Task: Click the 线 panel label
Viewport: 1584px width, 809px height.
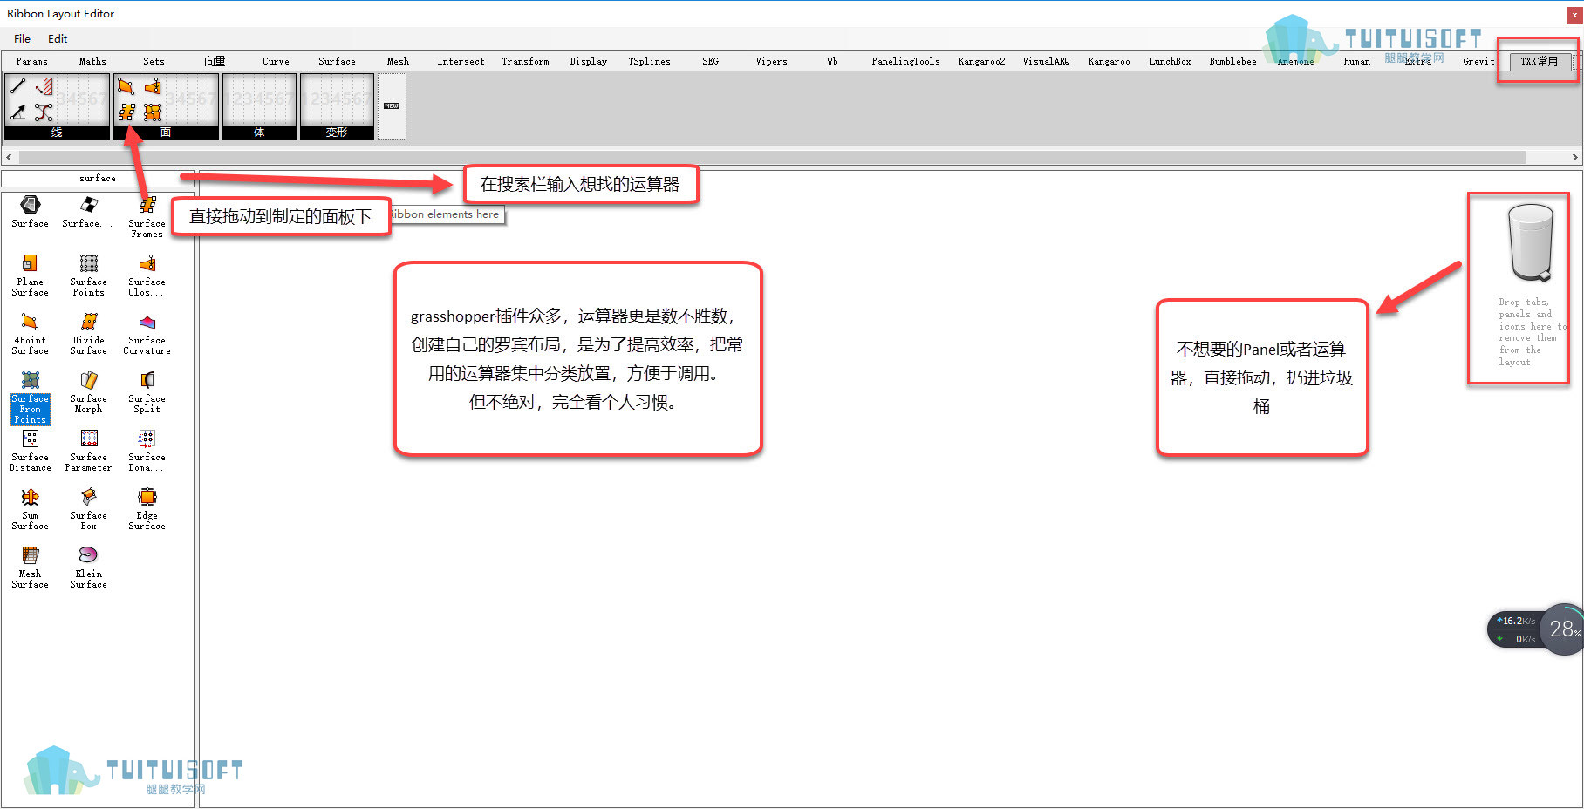Action: [57, 133]
